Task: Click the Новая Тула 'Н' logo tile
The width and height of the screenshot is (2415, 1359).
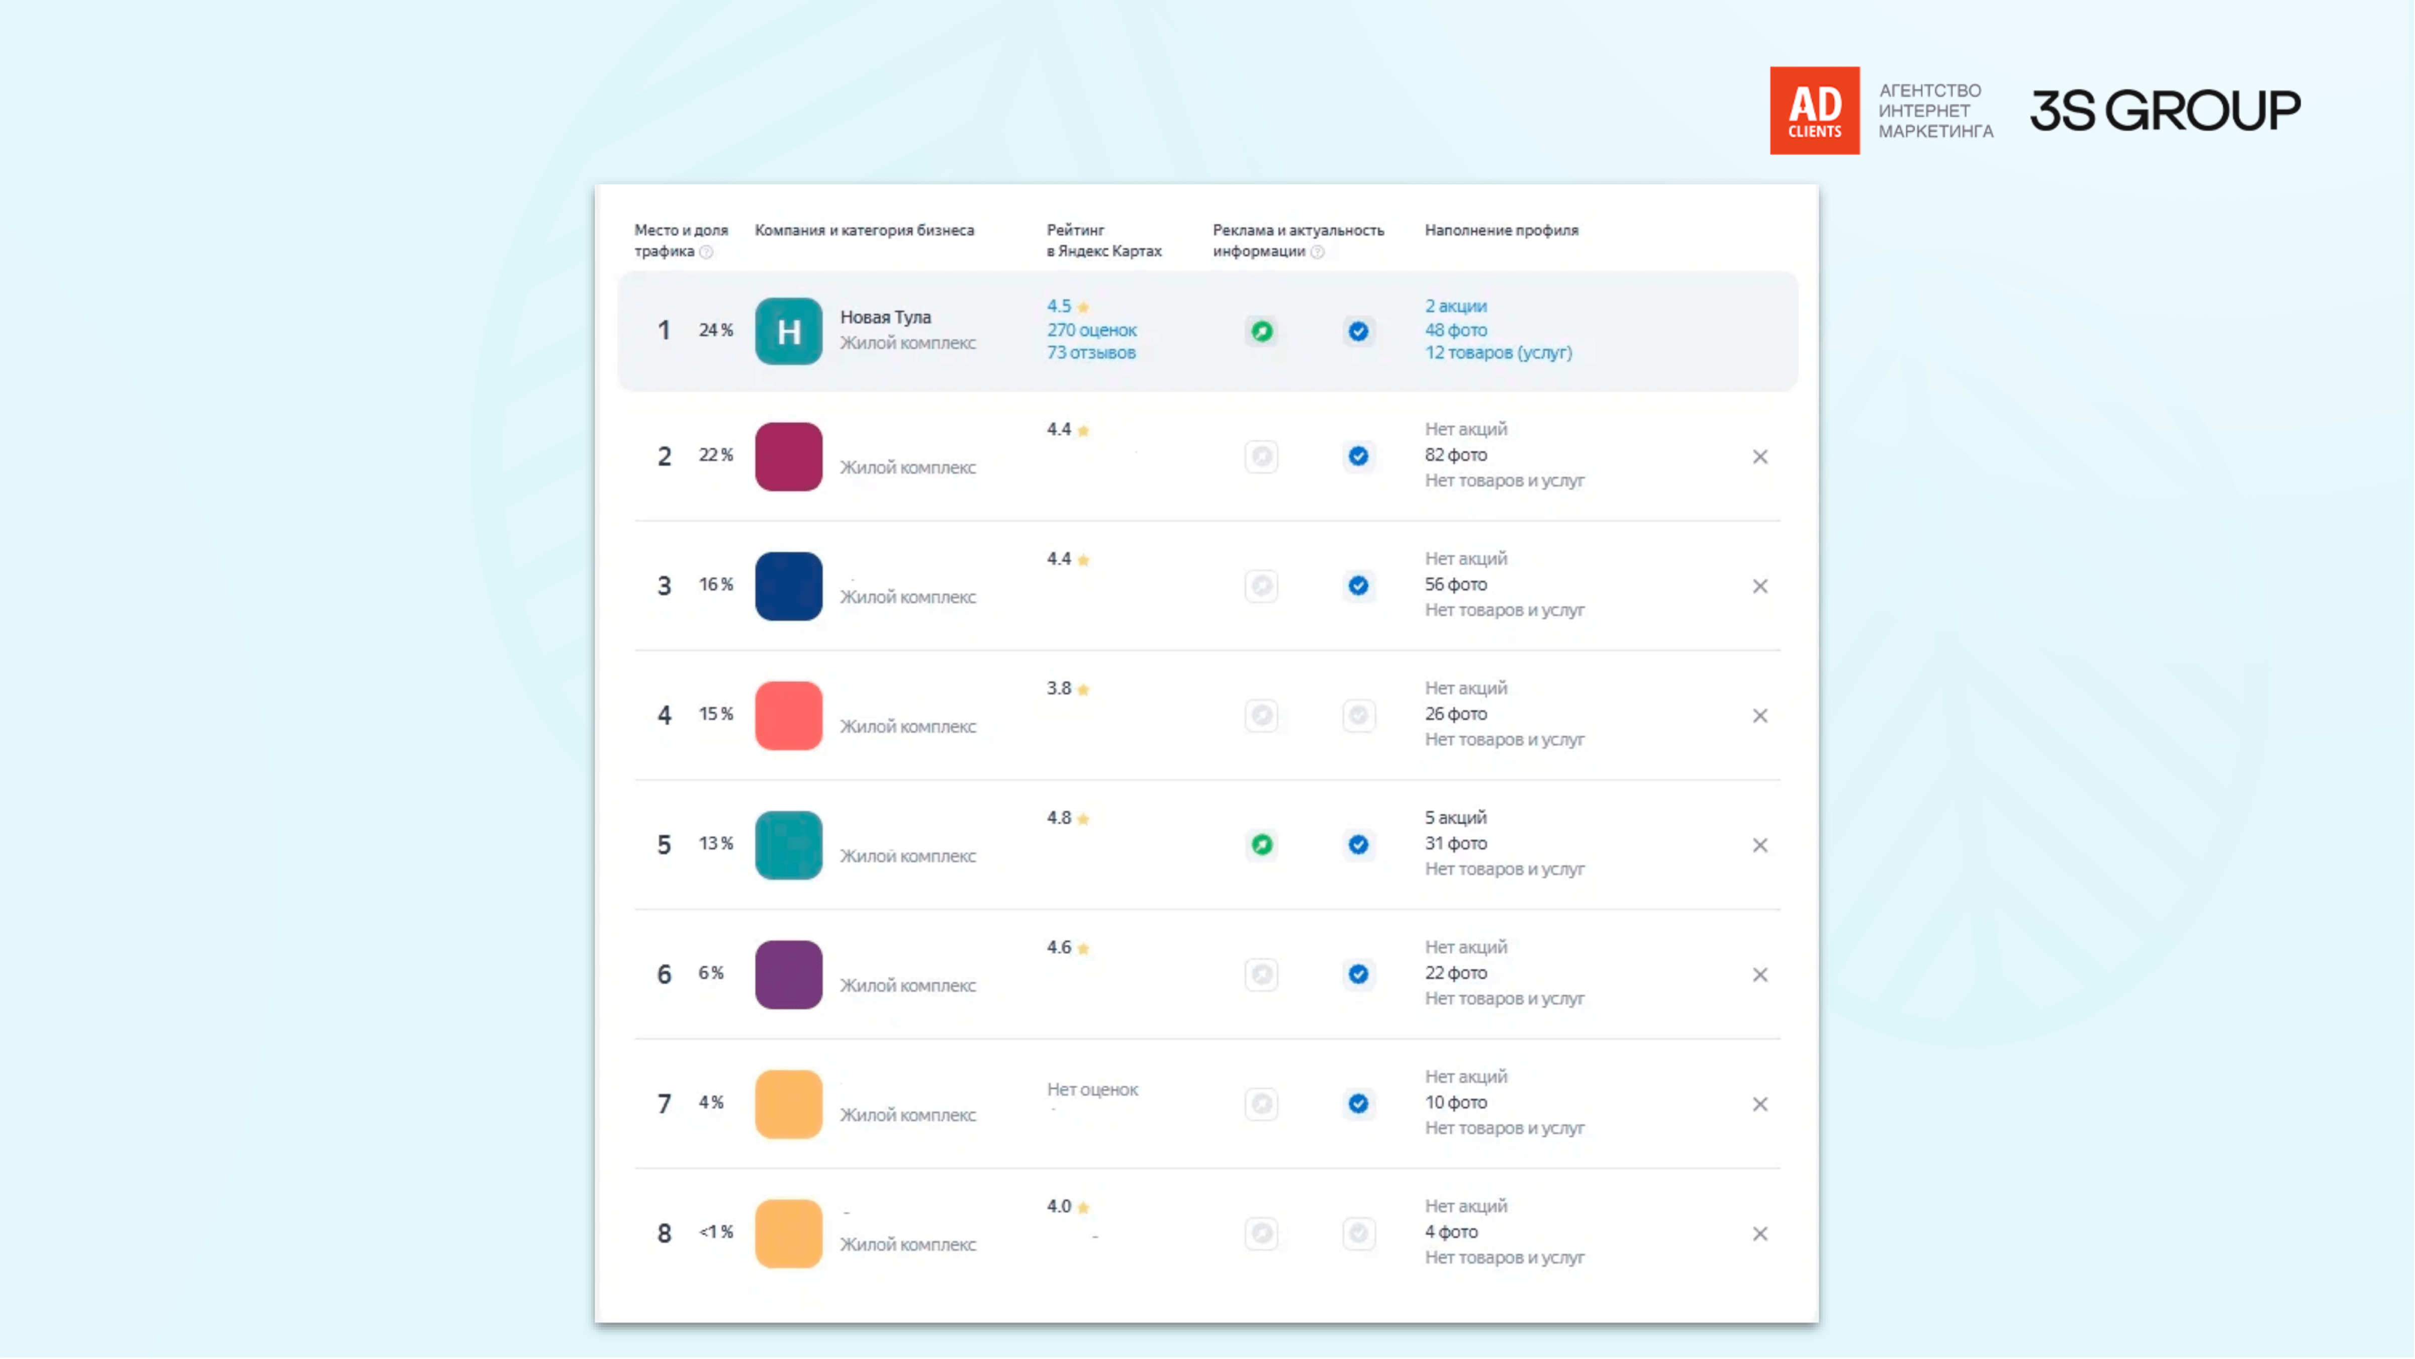Action: (788, 331)
